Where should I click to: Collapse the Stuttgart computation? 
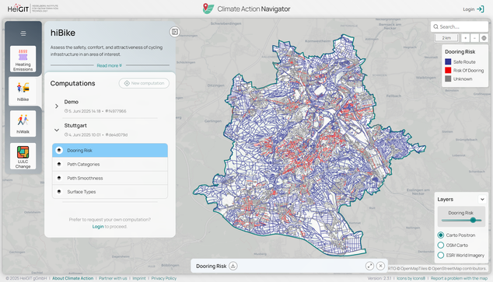tap(57, 130)
